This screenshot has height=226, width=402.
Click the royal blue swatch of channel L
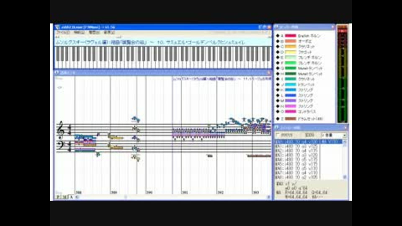coord(291,95)
